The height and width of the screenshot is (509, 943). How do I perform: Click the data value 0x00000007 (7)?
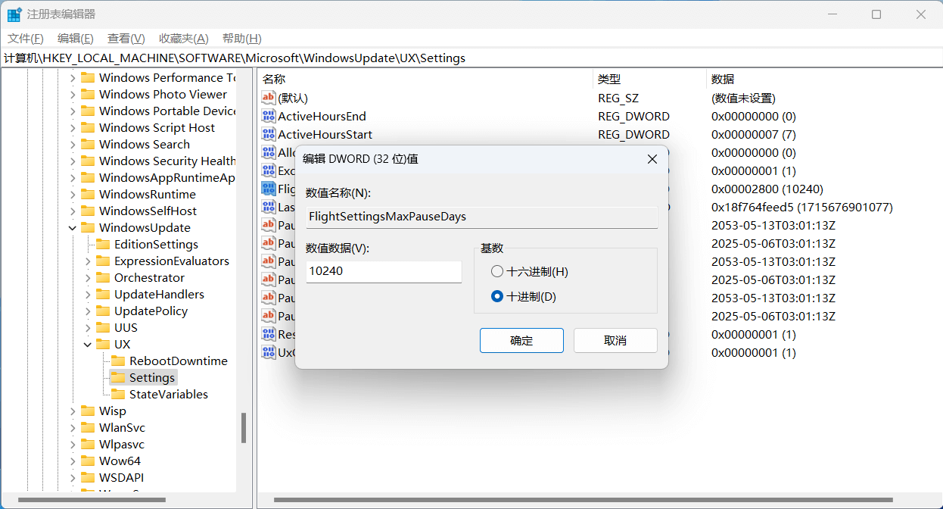click(754, 134)
